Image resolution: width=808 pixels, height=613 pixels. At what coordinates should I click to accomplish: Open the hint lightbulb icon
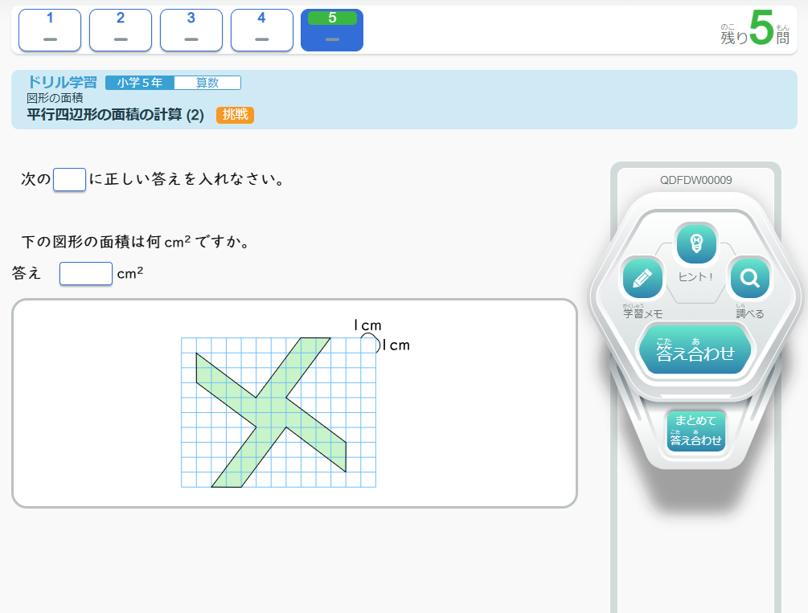click(696, 243)
